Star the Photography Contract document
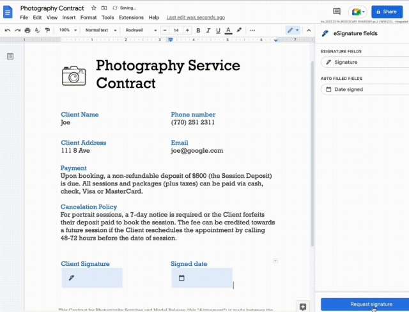Screen dimensions: 409x312 (x=93, y=8)
